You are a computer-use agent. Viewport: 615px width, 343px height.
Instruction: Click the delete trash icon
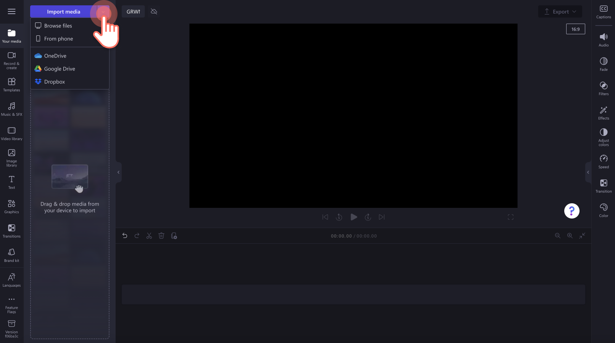click(161, 236)
